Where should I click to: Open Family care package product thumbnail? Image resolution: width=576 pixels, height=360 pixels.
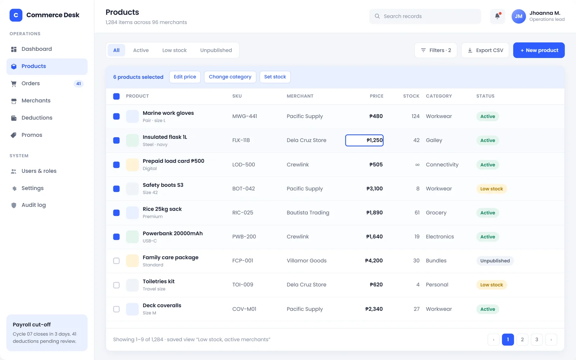click(x=132, y=261)
